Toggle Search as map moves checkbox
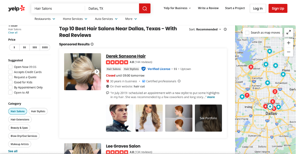 [247, 33]
